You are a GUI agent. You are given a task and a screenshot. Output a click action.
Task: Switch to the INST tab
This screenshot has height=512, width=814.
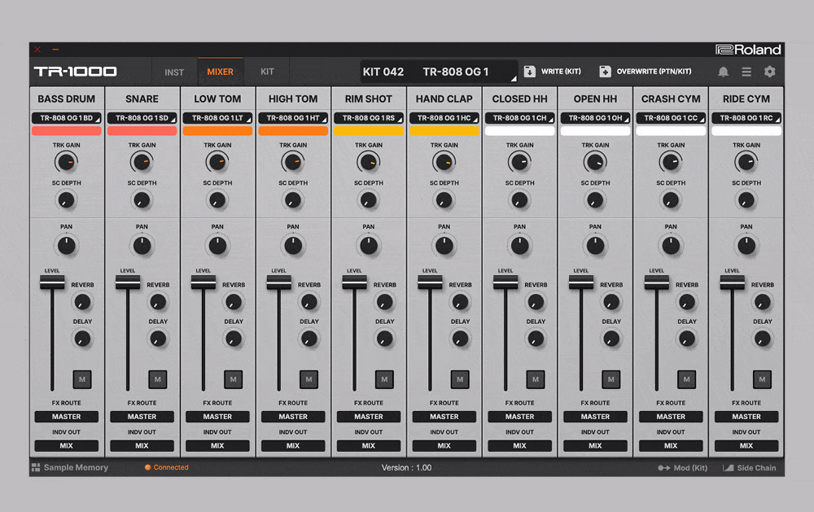(174, 72)
